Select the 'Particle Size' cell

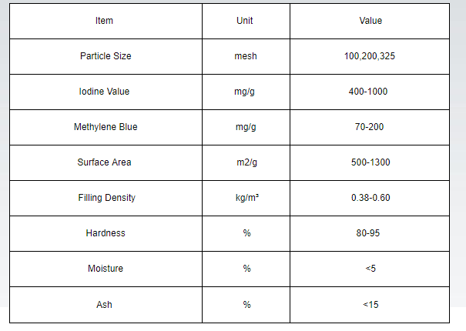105,56
